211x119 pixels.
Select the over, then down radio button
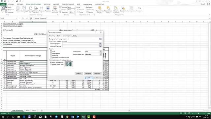pos(51,64)
